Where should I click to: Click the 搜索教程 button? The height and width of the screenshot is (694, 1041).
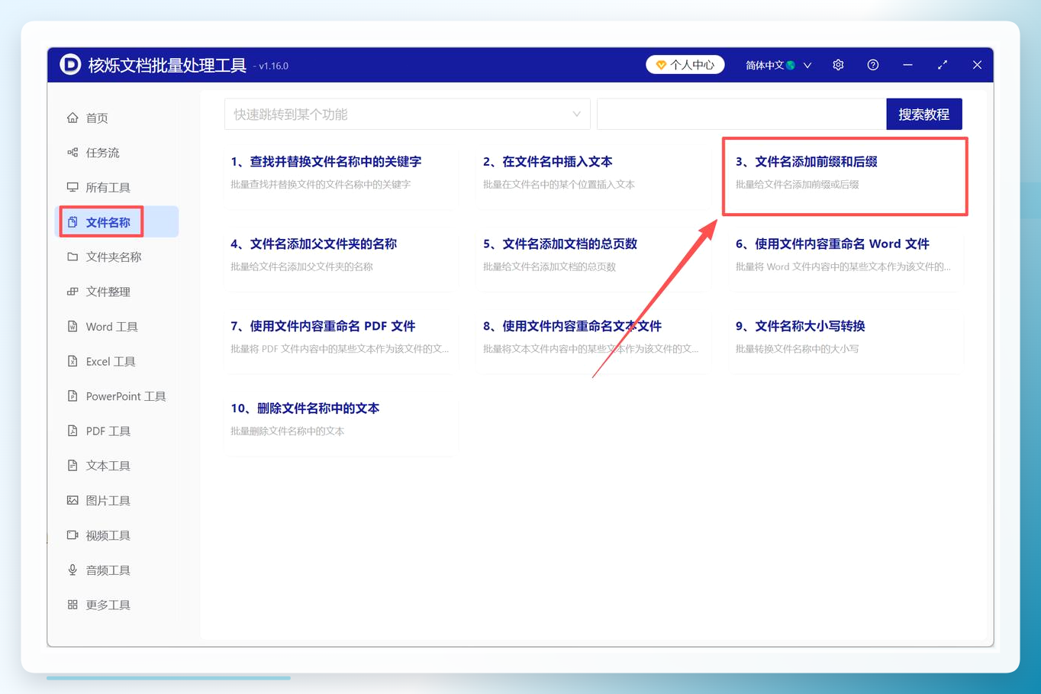(x=923, y=115)
